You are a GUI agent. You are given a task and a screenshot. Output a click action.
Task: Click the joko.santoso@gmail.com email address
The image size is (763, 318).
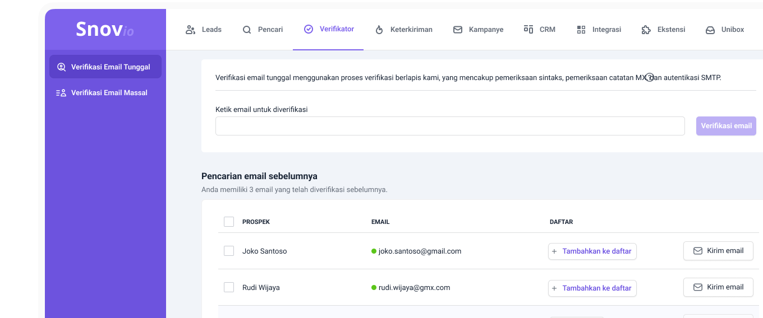420,251
